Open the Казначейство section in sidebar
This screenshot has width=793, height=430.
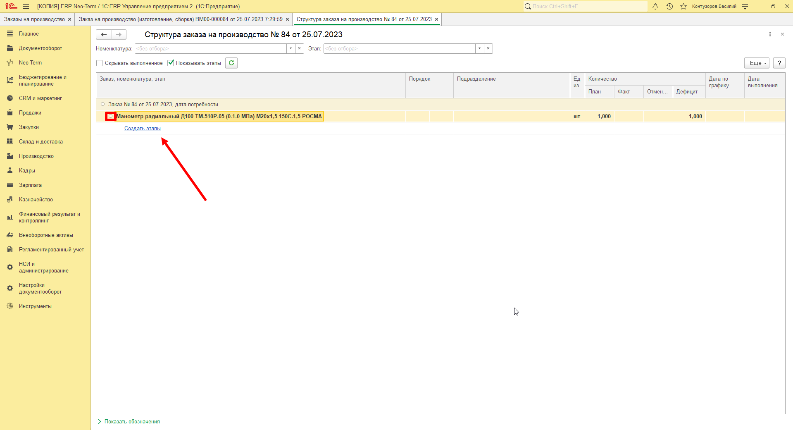pos(36,199)
